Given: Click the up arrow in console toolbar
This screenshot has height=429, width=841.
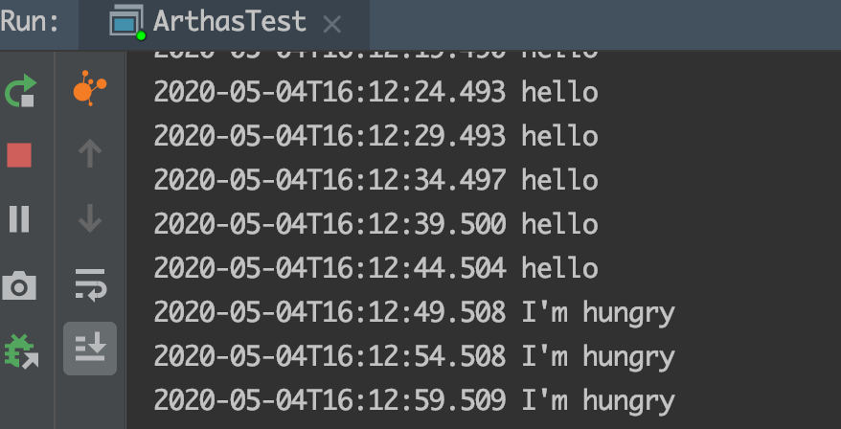Looking at the screenshot, I should coord(90,153).
